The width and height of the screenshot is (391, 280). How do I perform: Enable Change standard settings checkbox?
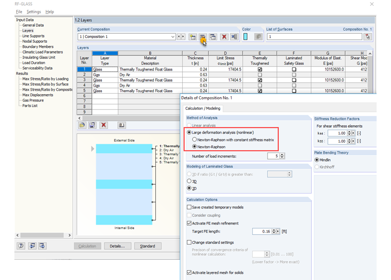tap(189, 242)
